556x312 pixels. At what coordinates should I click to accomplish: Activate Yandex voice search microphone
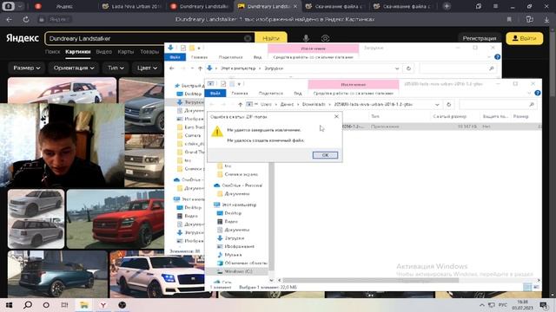(306, 38)
